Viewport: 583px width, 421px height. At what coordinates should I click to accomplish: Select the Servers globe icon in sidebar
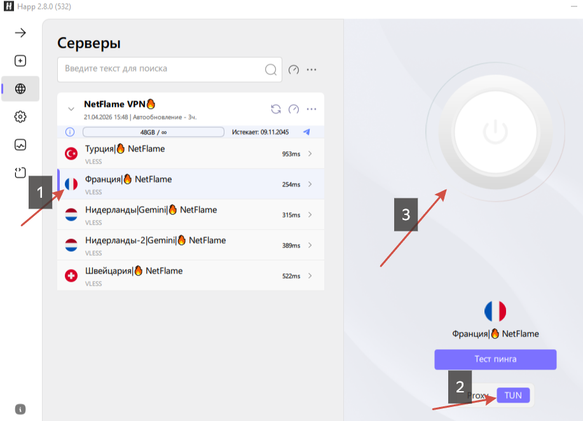point(20,88)
